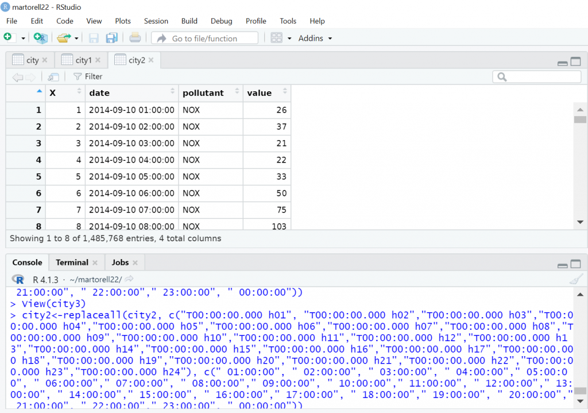Open the Profile menu

[256, 21]
